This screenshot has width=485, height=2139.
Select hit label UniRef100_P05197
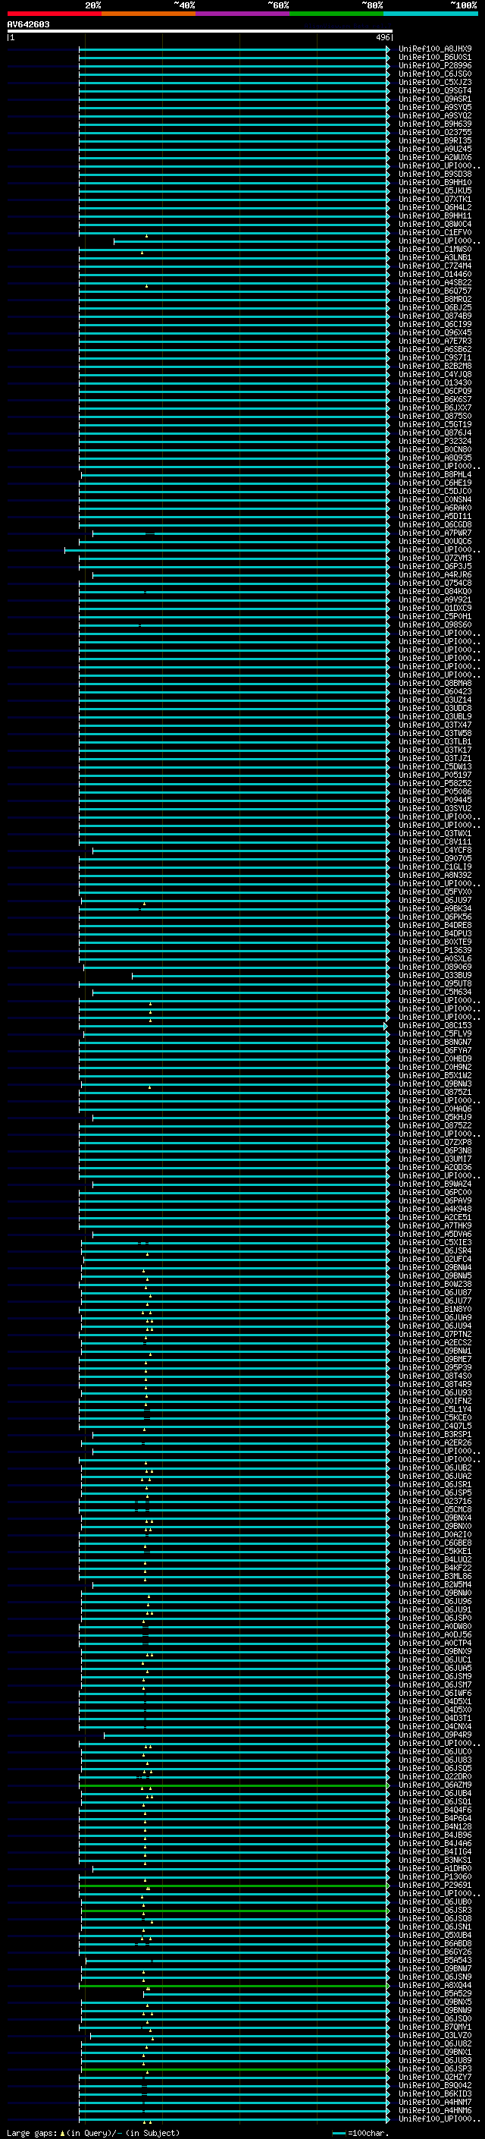[435, 775]
